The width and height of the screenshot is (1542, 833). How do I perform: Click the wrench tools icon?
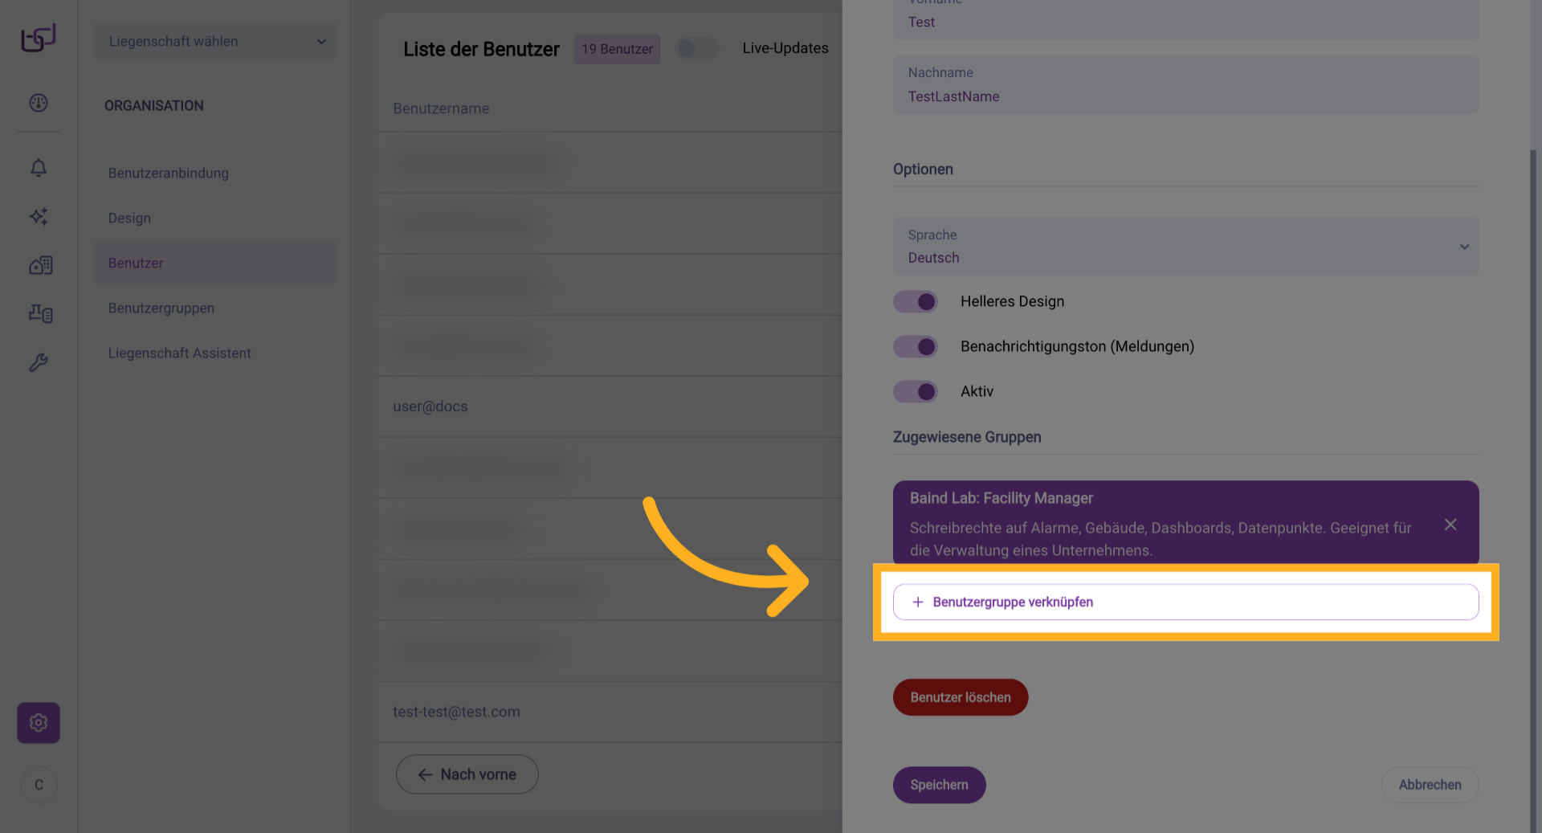[39, 362]
